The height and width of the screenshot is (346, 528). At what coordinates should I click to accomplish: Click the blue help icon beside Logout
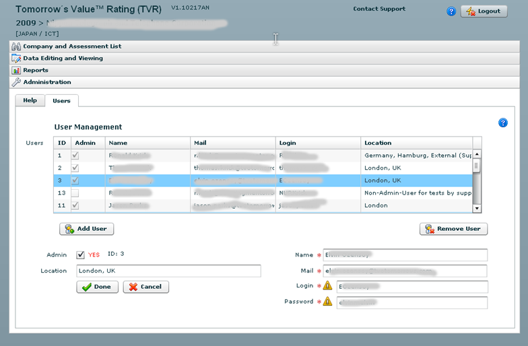coord(451,11)
